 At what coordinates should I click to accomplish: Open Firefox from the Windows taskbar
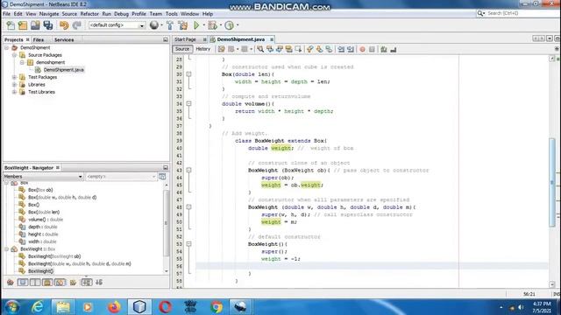[114, 307]
